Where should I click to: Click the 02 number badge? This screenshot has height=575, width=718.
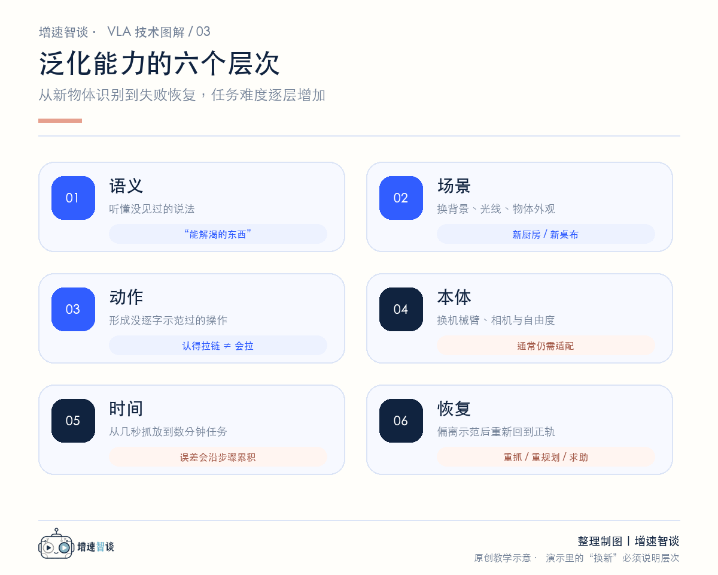click(401, 198)
